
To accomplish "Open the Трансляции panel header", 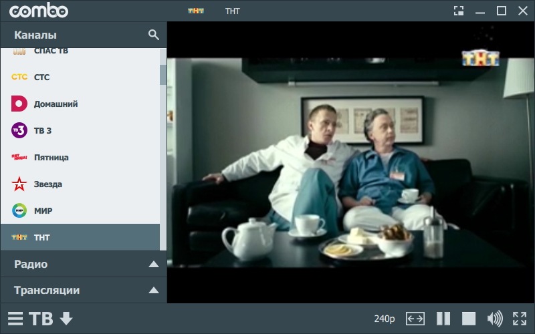I will coord(84,291).
